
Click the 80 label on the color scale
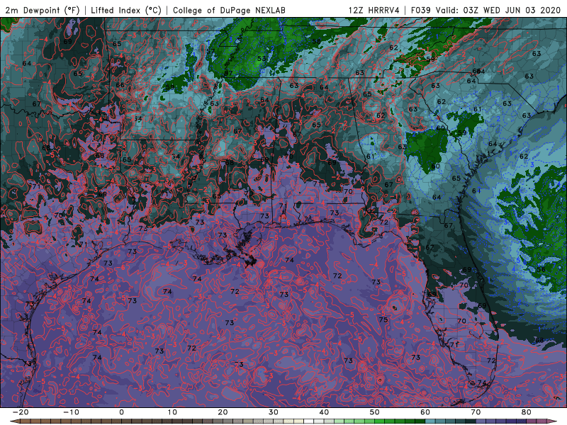pyautogui.click(x=527, y=412)
